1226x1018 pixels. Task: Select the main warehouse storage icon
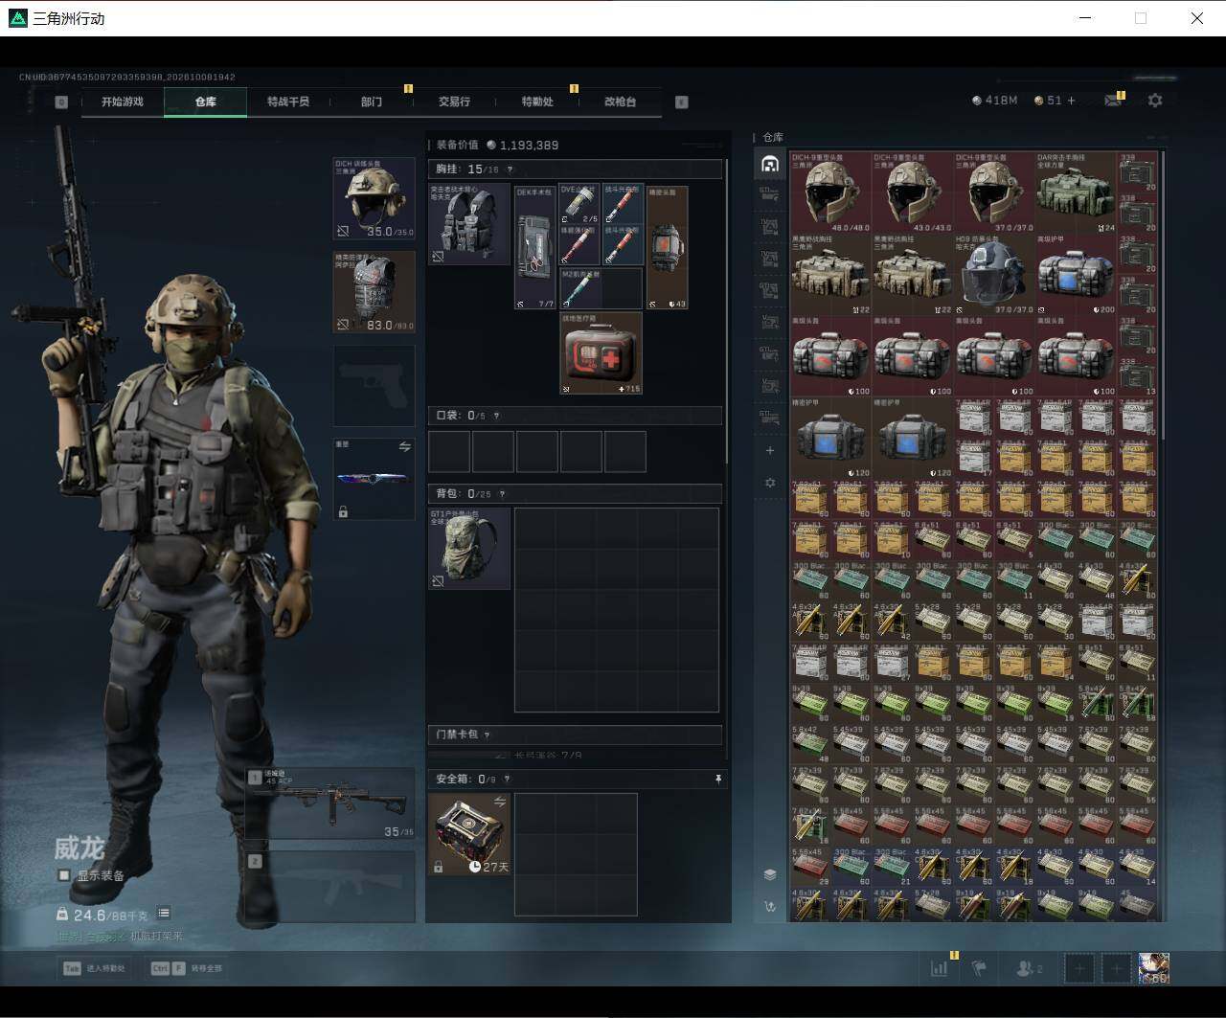point(769,164)
